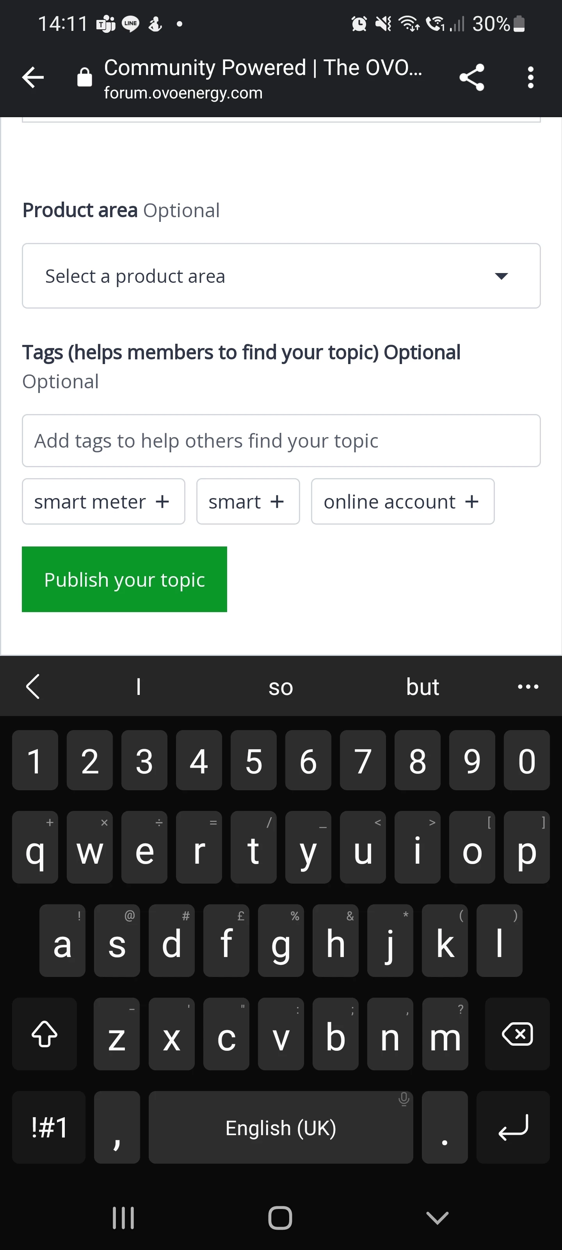The image size is (562, 1250).
Task: Open the Select a product area dropdown
Action: [x=281, y=276]
